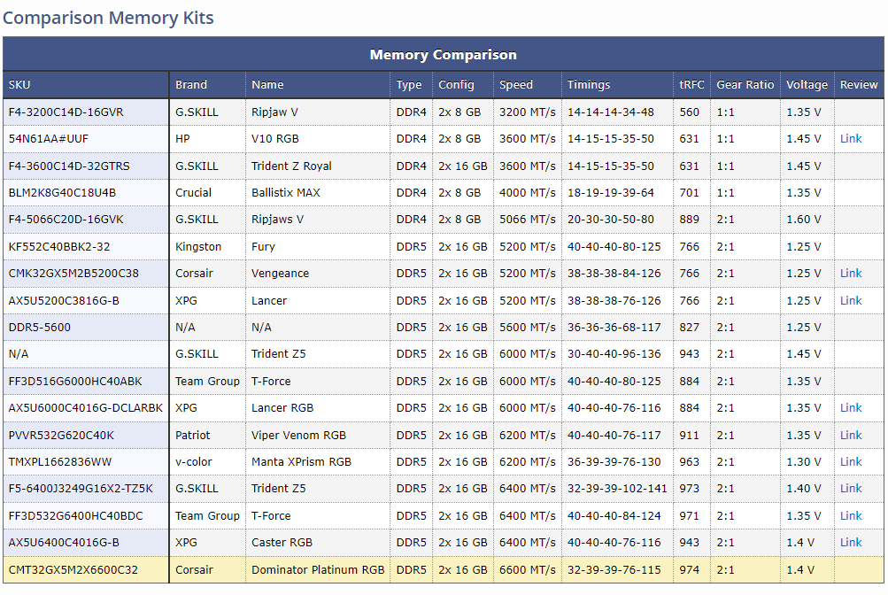888x595 pixels.
Task: Click timings 20-30-30-50-80
Action: pyautogui.click(x=611, y=220)
